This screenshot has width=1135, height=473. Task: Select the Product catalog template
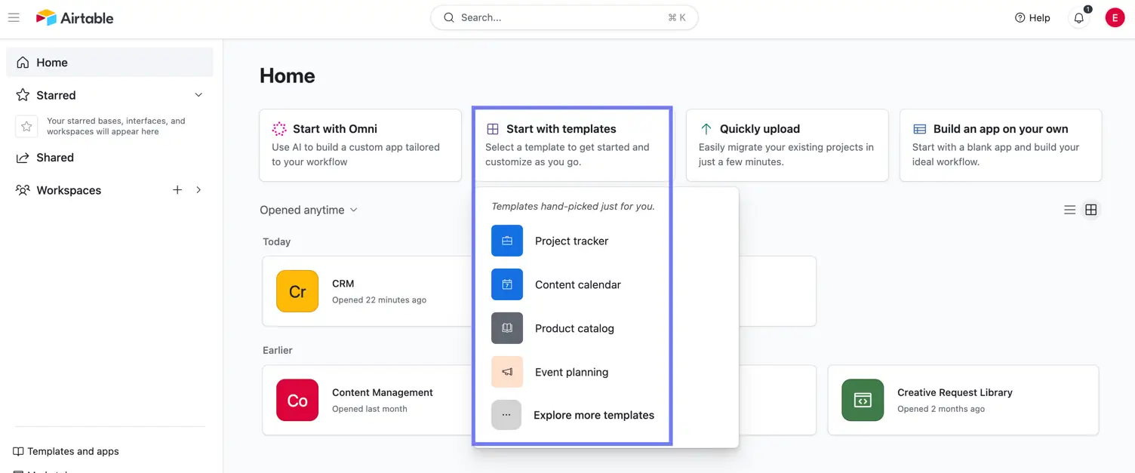click(x=571, y=329)
